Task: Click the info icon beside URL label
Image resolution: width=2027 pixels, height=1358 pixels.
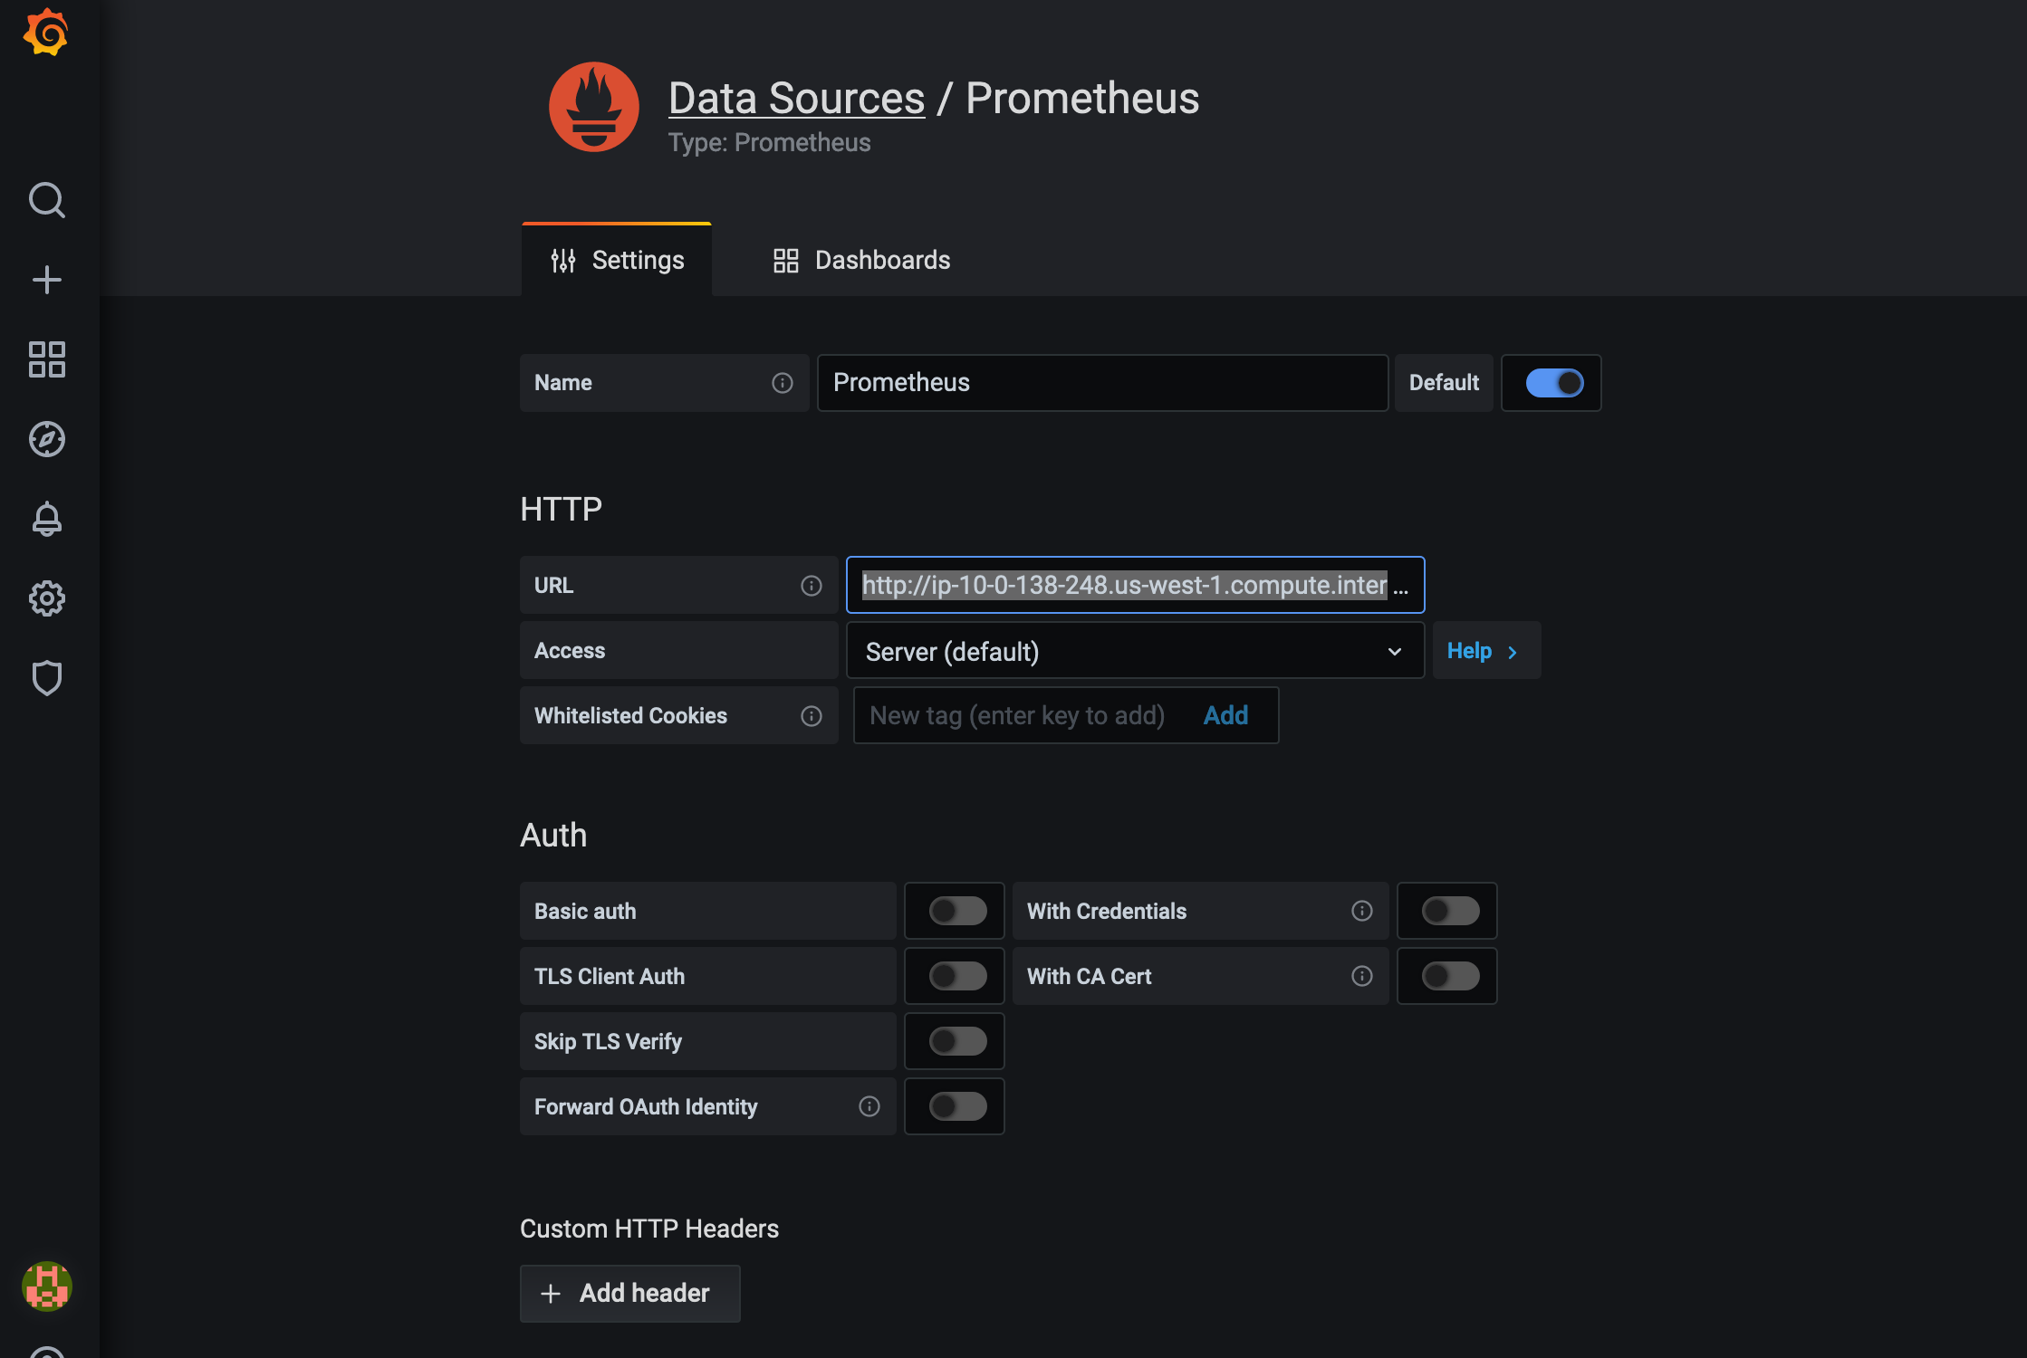Action: click(x=811, y=586)
